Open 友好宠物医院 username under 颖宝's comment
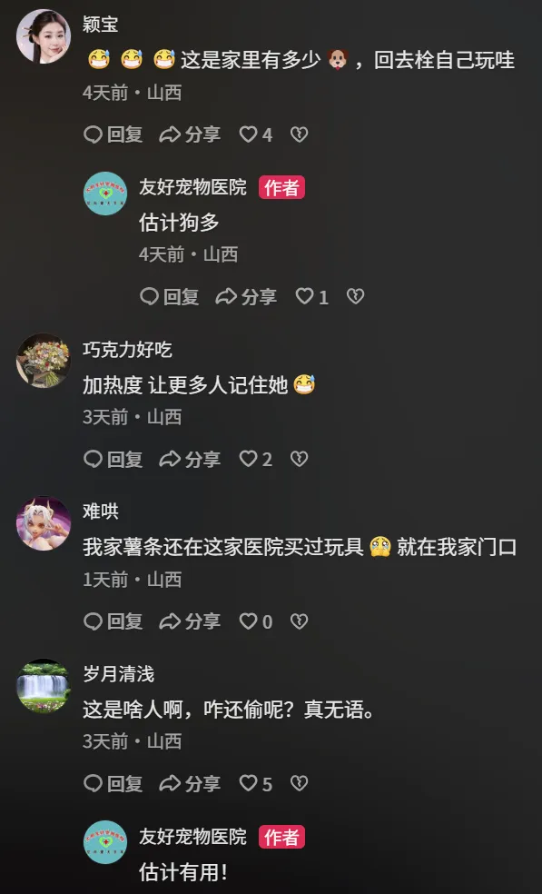This screenshot has height=894, width=542. coord(192,187)
